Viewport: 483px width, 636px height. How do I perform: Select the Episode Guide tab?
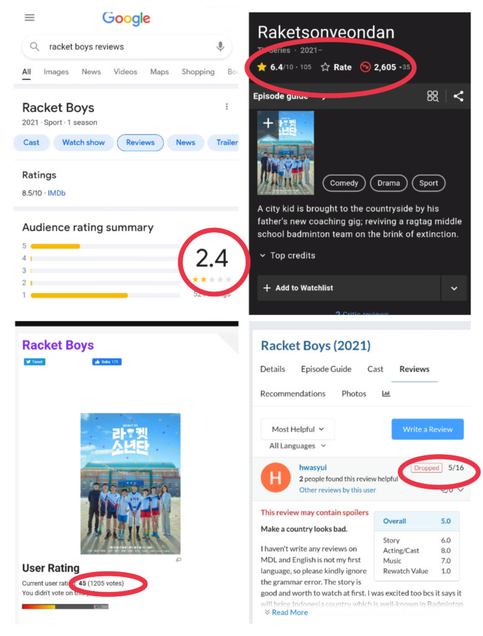click(326, 369)
